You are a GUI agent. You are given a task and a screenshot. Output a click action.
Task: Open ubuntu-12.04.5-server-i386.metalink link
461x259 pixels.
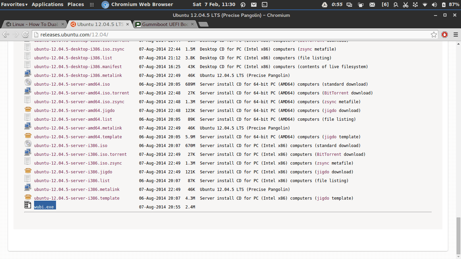click(x=77, y=190)
